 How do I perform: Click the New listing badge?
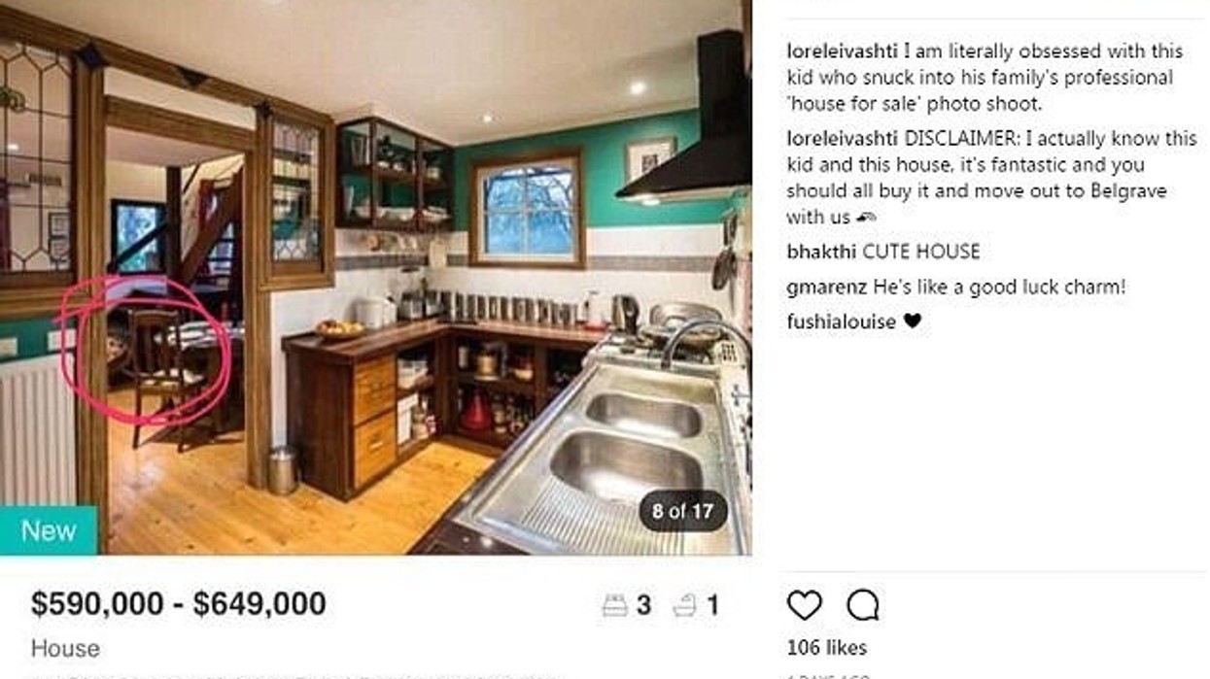pos(49,530)
